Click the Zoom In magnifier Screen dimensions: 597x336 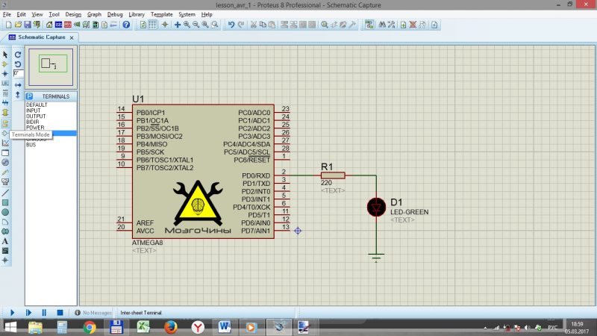pyautogui.click(x=187, y=25)
